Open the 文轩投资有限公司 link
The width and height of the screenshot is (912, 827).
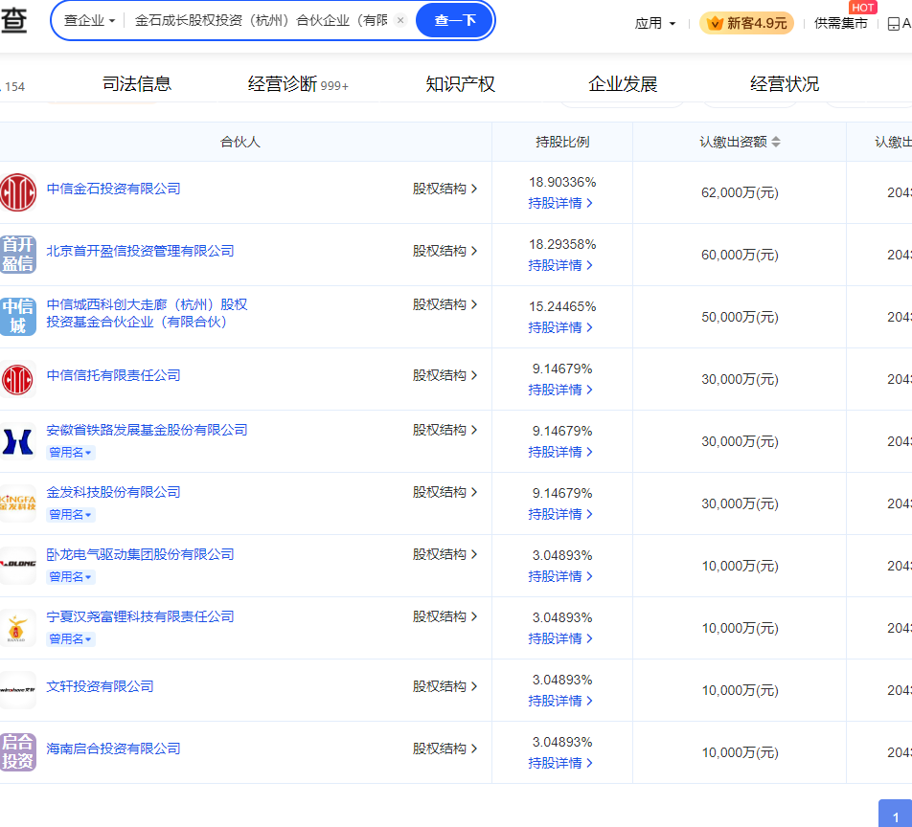click(x=100, y=686)
